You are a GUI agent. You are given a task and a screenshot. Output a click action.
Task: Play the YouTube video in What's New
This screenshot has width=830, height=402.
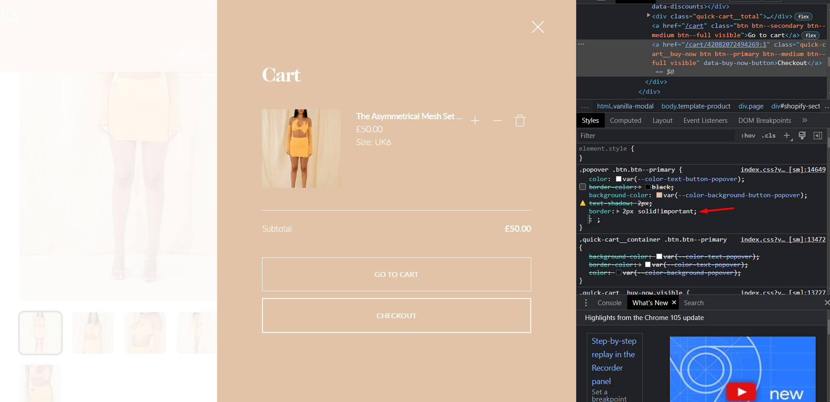pos(741,392)
